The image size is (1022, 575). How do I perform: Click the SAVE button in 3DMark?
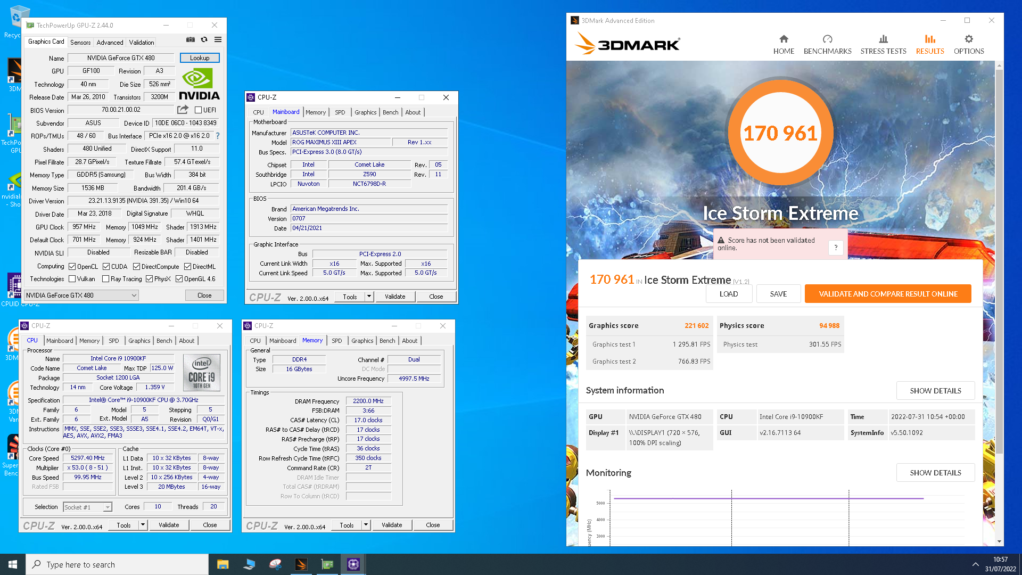click(x=778, y=294)
